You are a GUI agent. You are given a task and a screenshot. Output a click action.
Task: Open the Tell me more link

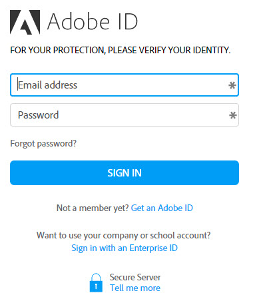135,288
